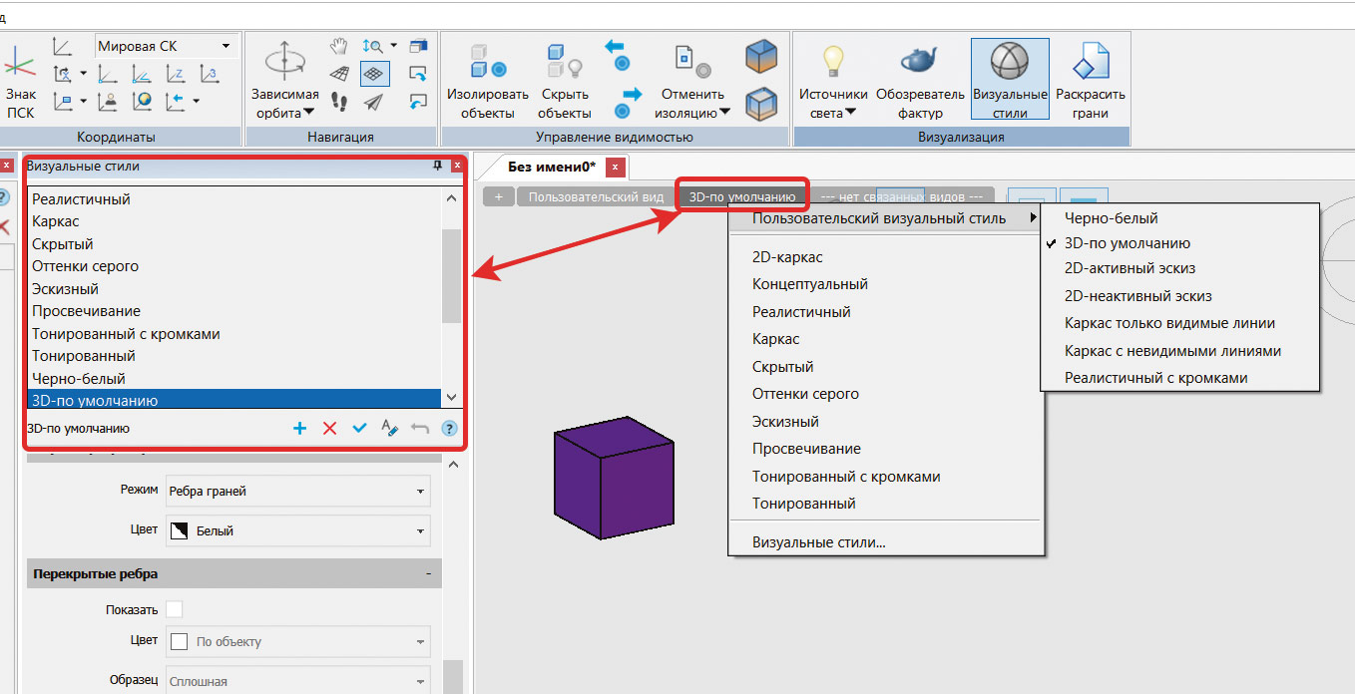
Task: Click the UCS Z-axis rotation icon
Action: click(x=175, y=73)
